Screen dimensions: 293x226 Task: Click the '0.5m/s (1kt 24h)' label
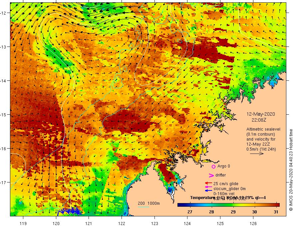pos(261,149)
